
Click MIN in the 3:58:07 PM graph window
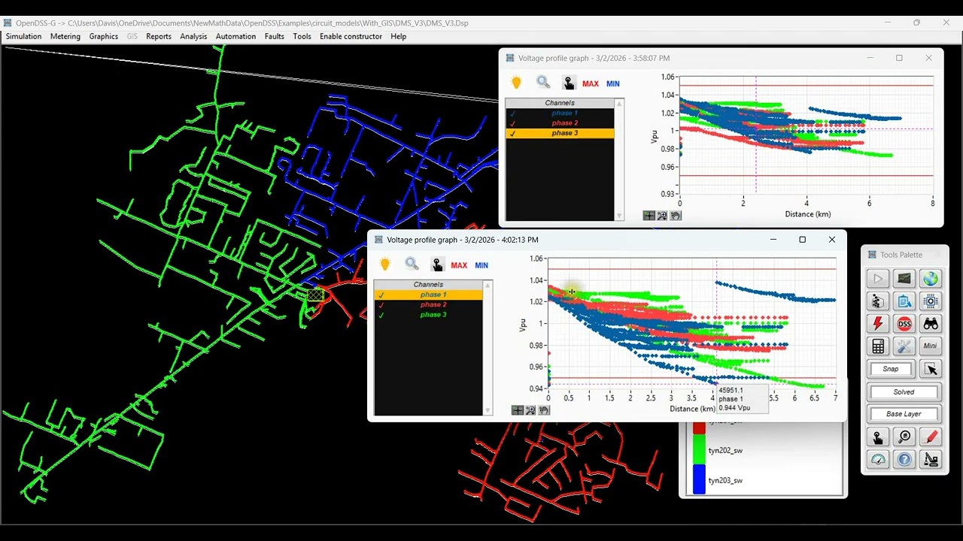coord(613,83)
